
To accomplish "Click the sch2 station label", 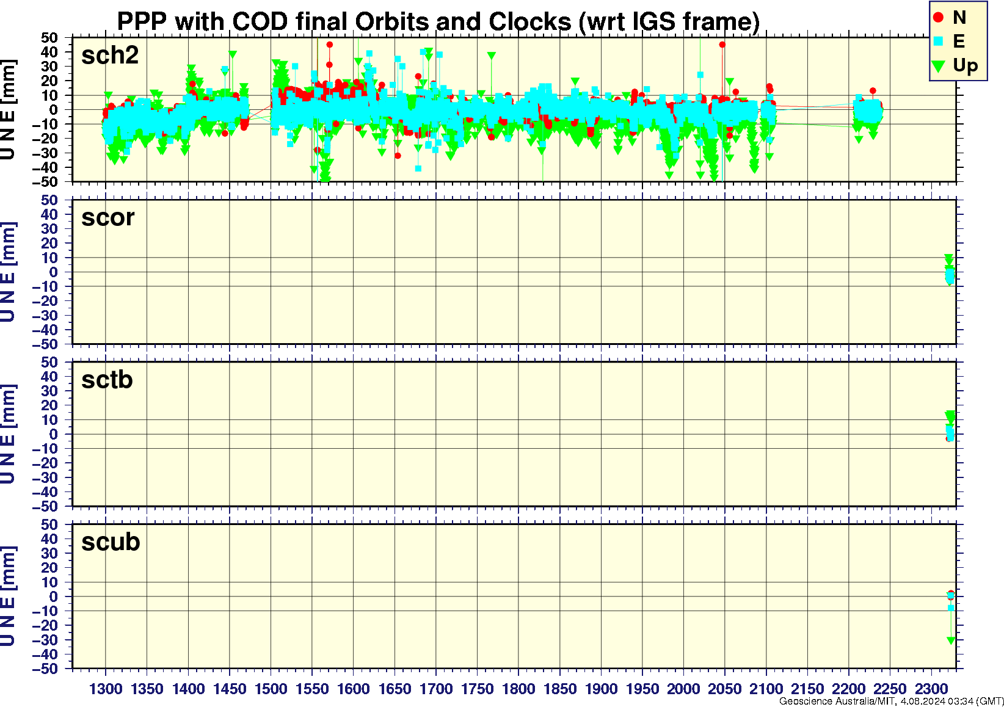I will click(x=110, y=55).
